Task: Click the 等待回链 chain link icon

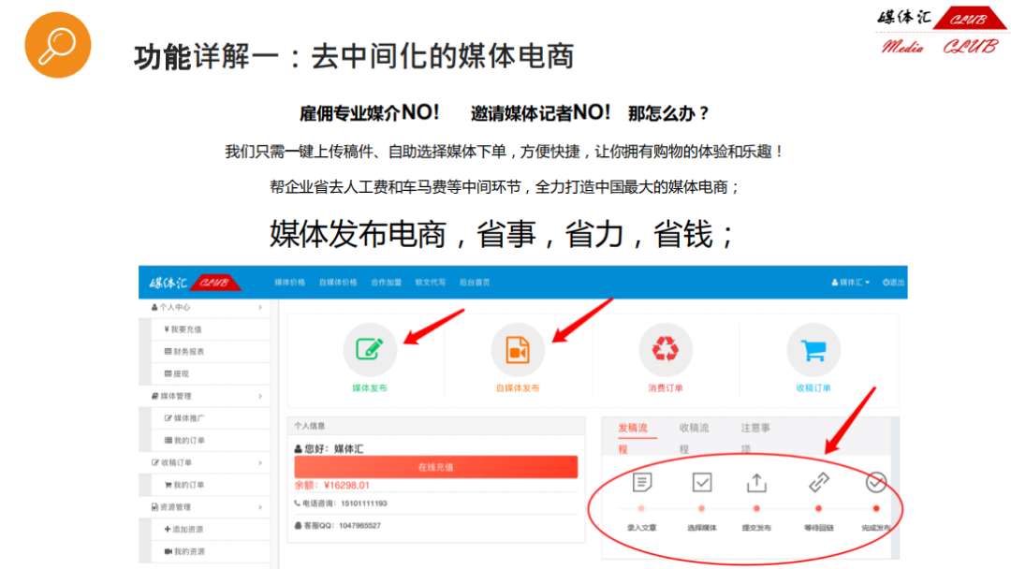Action: [818, 483]
